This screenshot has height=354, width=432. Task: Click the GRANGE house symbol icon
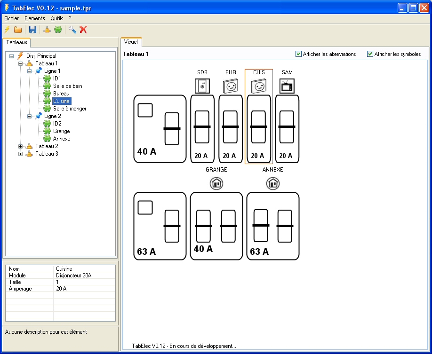[216, 183]
